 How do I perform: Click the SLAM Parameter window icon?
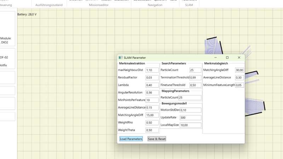[120, 57]
